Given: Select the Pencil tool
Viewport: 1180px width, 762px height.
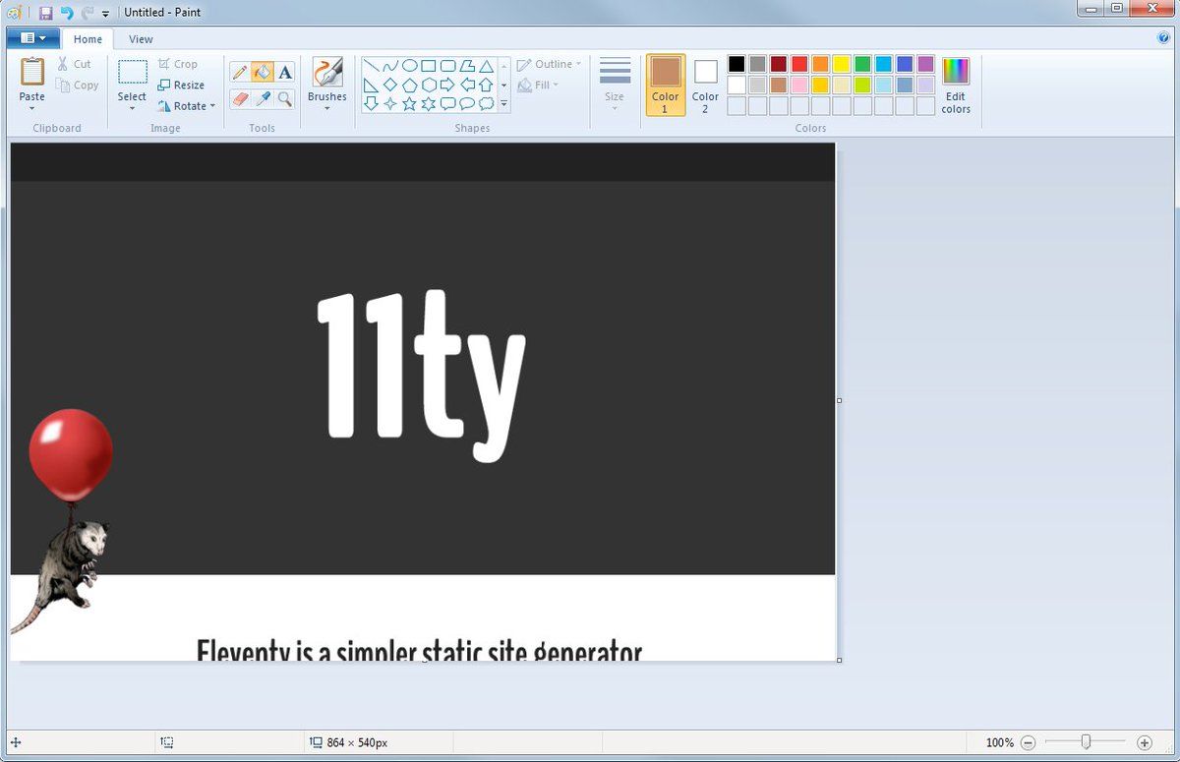Looking at the screenshot, I should [x=240, y=73].
